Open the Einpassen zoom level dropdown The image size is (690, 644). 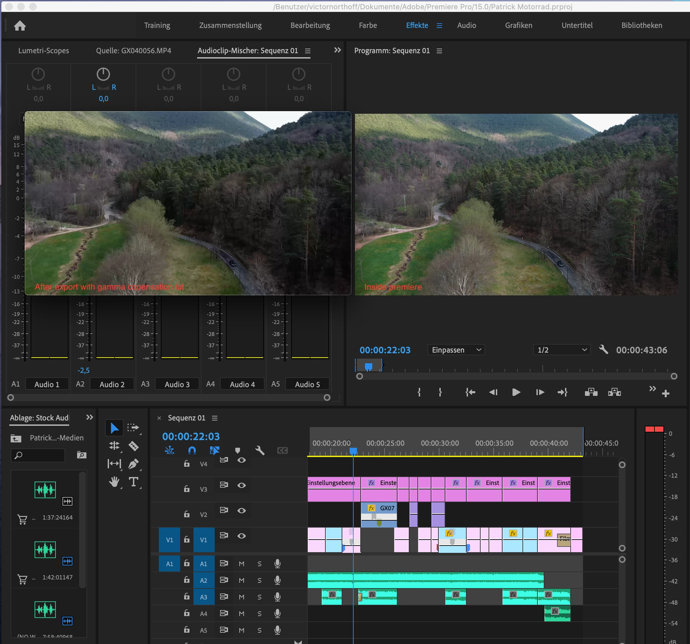pos(456,350)
